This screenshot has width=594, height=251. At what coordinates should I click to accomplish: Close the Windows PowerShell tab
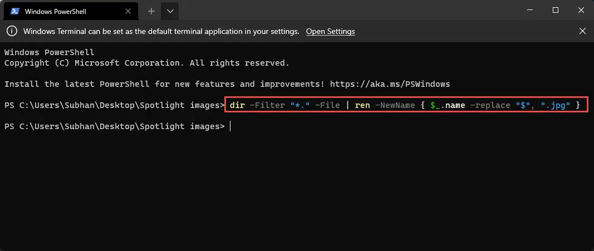click(x=128, y=11)
